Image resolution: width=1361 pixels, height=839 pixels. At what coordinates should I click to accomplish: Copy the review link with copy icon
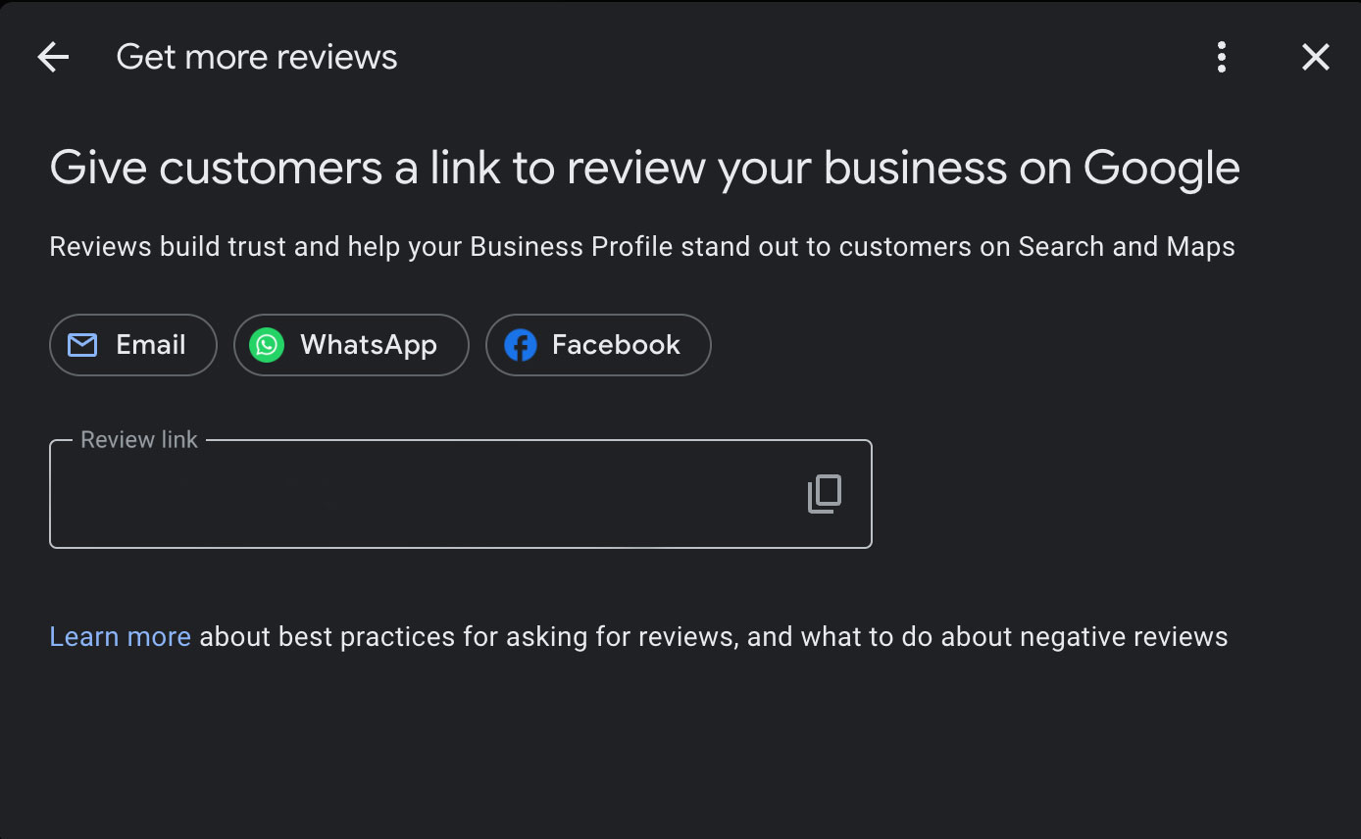click(825, 494)
